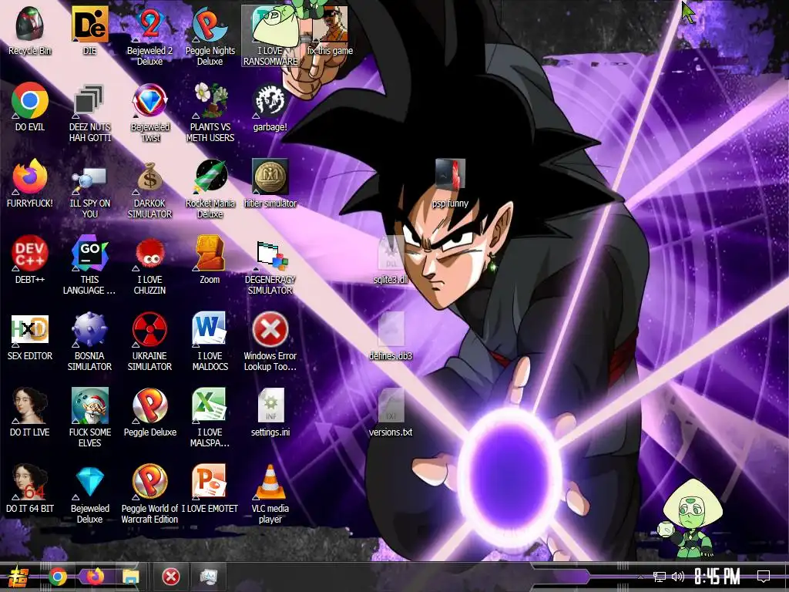Open the notification center icon
The width and height of the screenshot is (789, 592).
click(x=764, y=577)
